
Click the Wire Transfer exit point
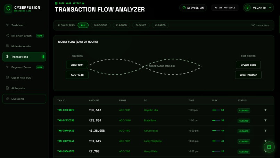[x=248, y=75]
